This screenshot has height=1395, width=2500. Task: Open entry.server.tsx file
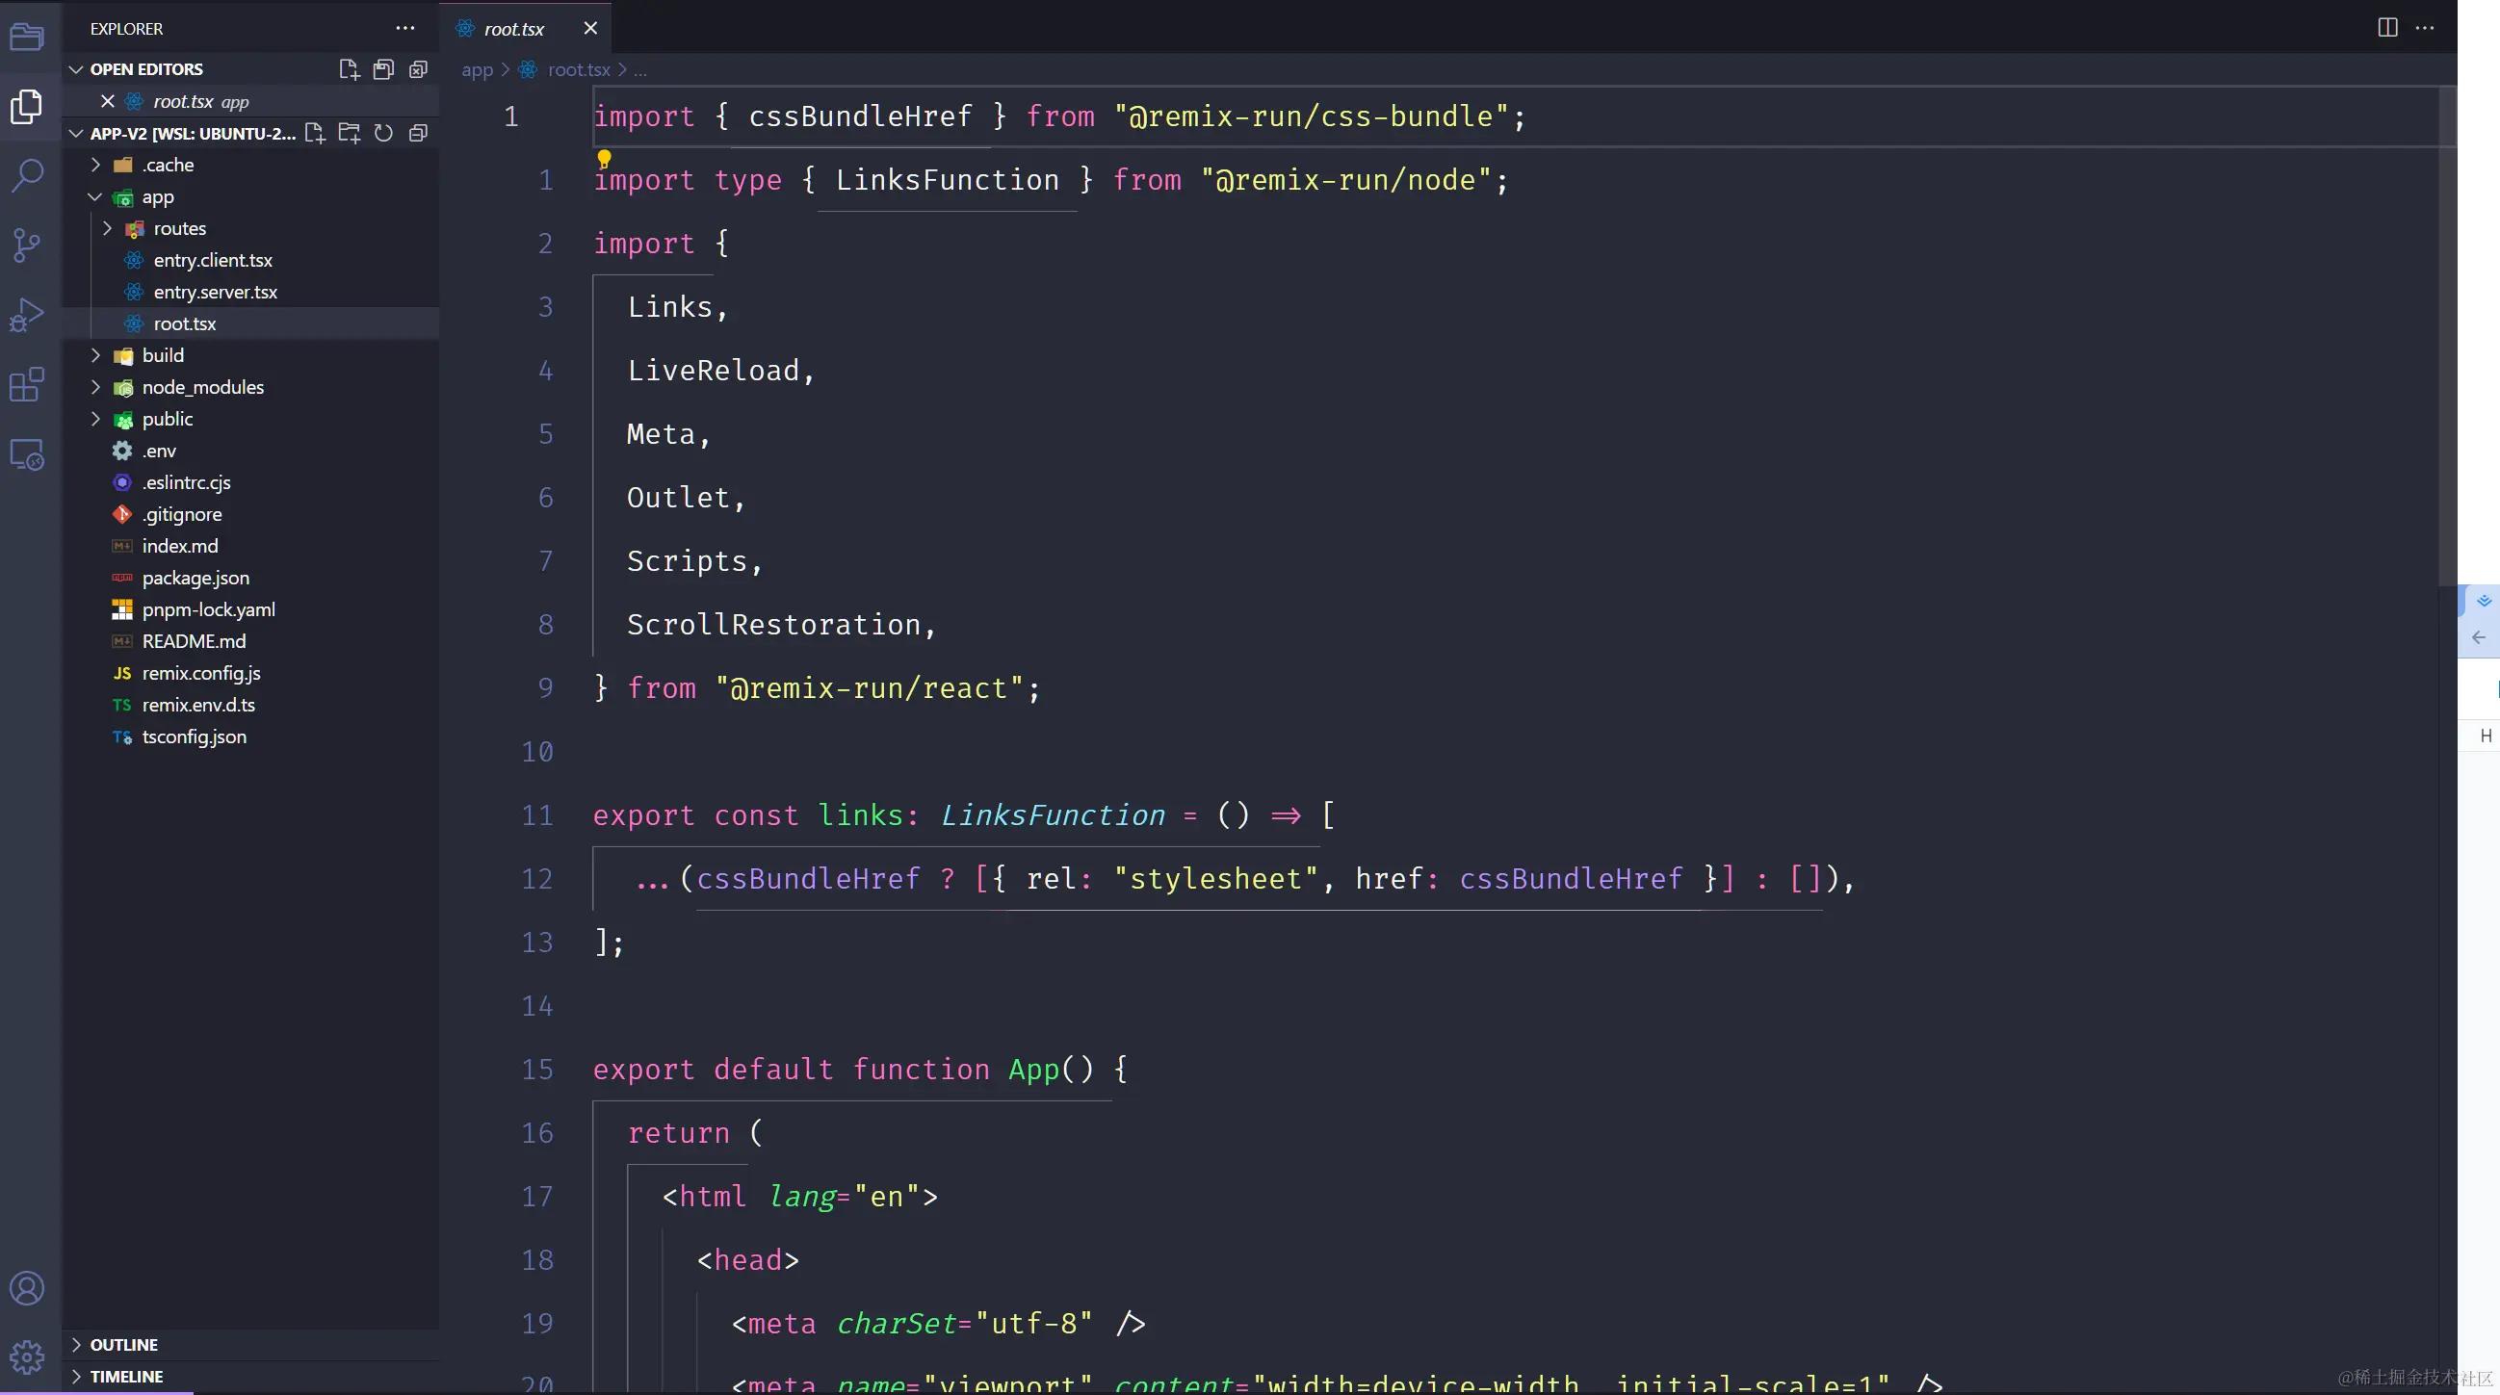click(250, 292)
